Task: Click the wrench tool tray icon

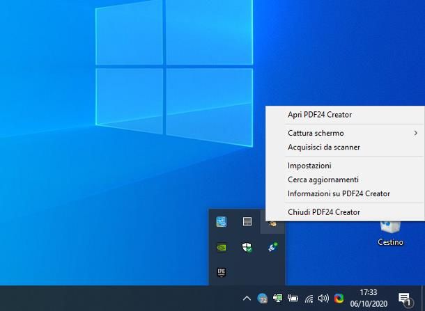Action: coord(273,247)
